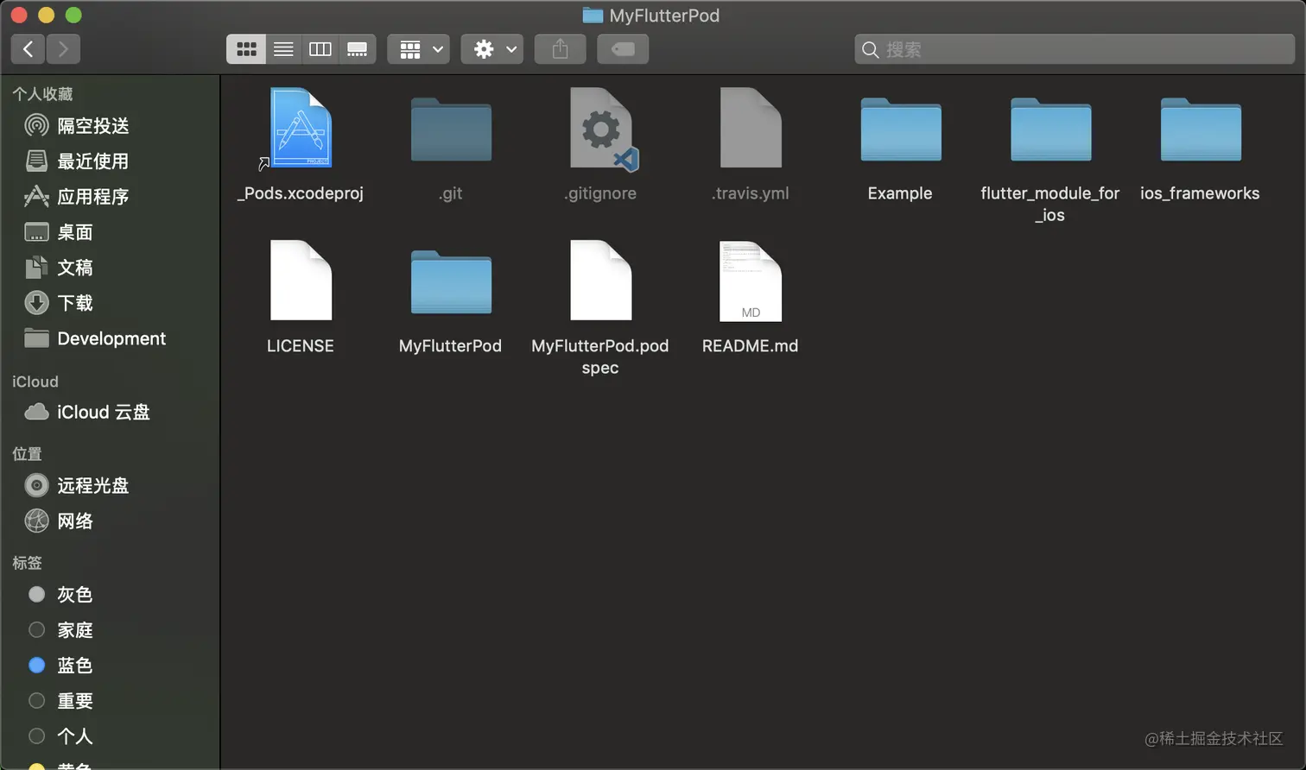Viewport: 1306px width, 770px height.
Task: Focus the 搜索 search field
Action: (x=1075, y=49)
